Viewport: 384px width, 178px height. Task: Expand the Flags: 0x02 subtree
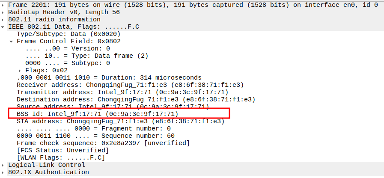tap(20, 70)
